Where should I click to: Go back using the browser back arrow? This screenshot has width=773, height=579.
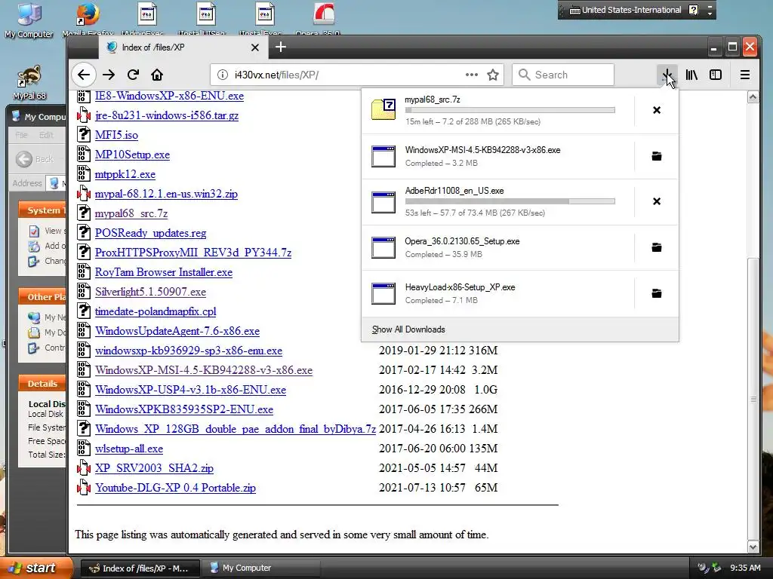click(84, 75)
